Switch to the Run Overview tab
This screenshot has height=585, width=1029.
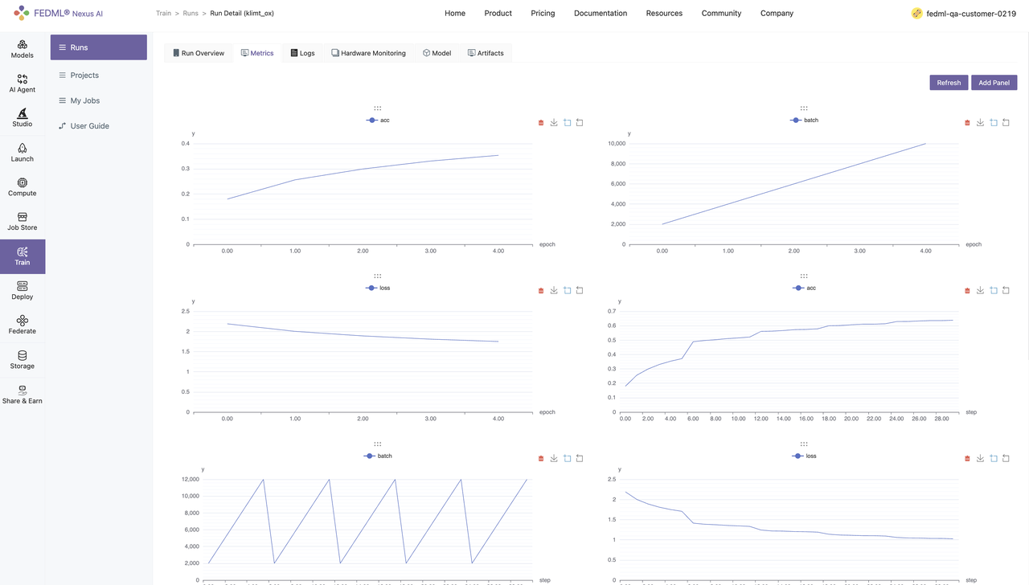[x=199, y=53]
